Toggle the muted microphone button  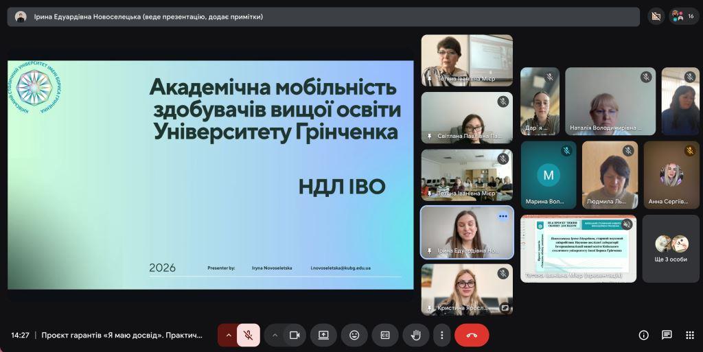249,336
